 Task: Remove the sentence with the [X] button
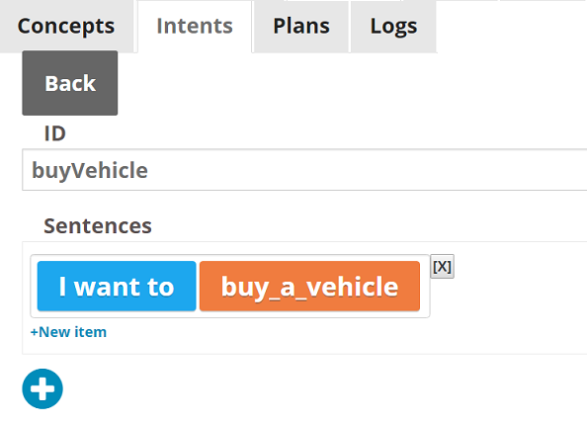[x=442, y=267]
